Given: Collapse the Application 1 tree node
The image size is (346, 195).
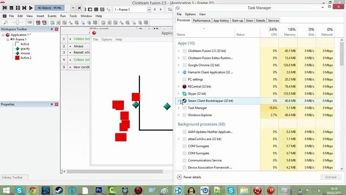Looking at the screenshot, I should coord(3,35).
